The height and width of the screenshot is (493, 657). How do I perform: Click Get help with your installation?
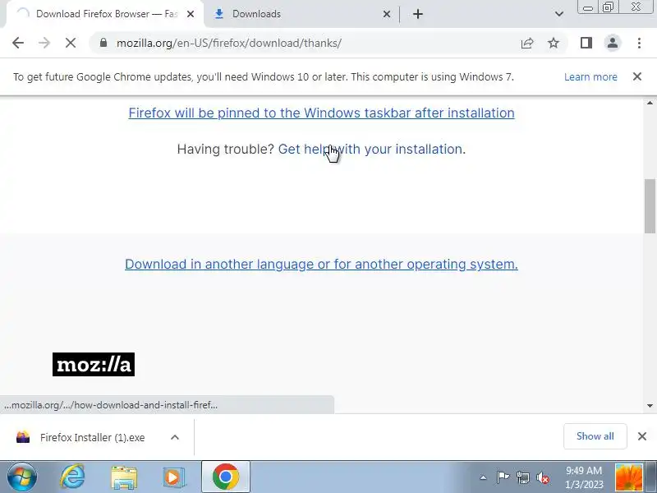coord(372,150)
